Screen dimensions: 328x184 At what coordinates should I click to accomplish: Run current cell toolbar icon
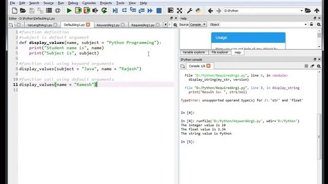pos(78,11)
